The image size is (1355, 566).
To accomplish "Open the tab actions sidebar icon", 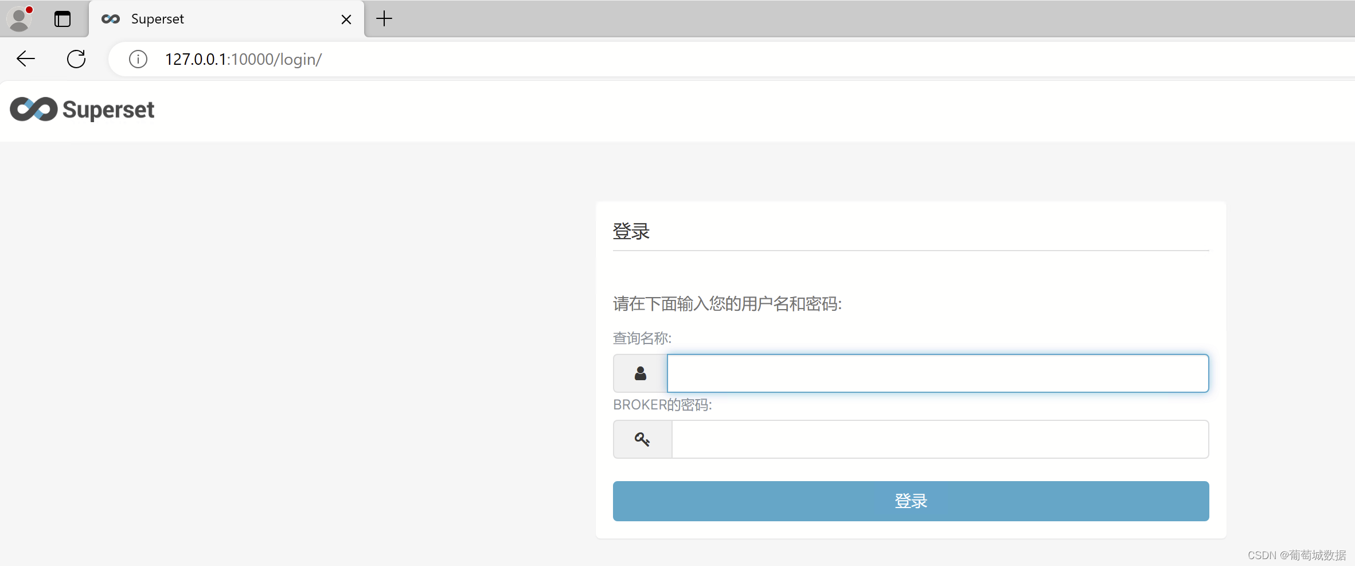I will point(63,19).
